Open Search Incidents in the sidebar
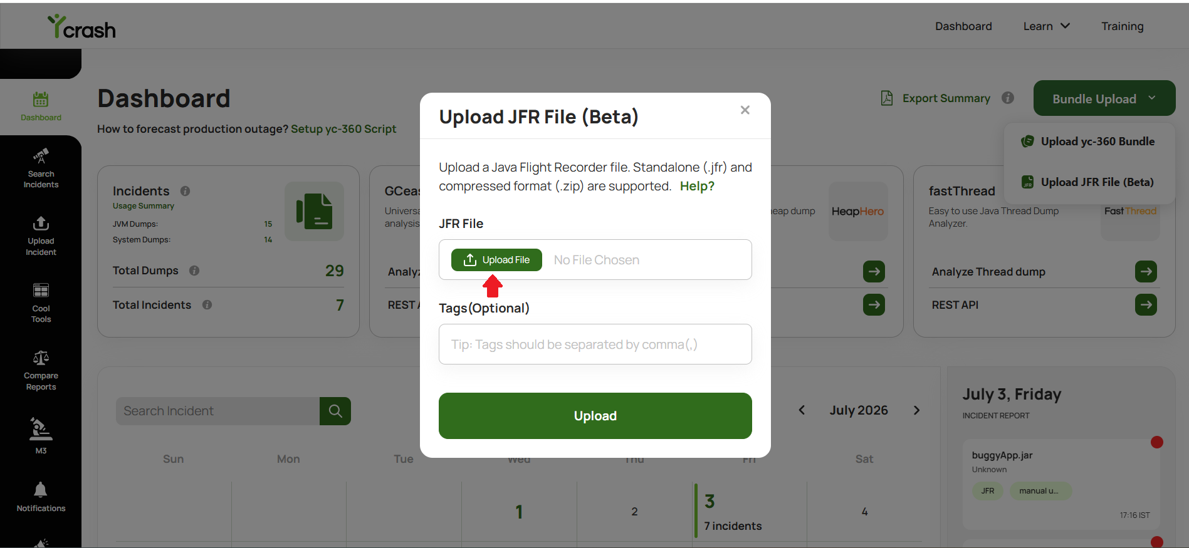The height and width of the screenshot is (548, 1189). pos(41,168)
